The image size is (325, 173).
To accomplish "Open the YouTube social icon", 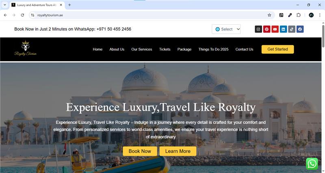I will (x=275, y=29).
